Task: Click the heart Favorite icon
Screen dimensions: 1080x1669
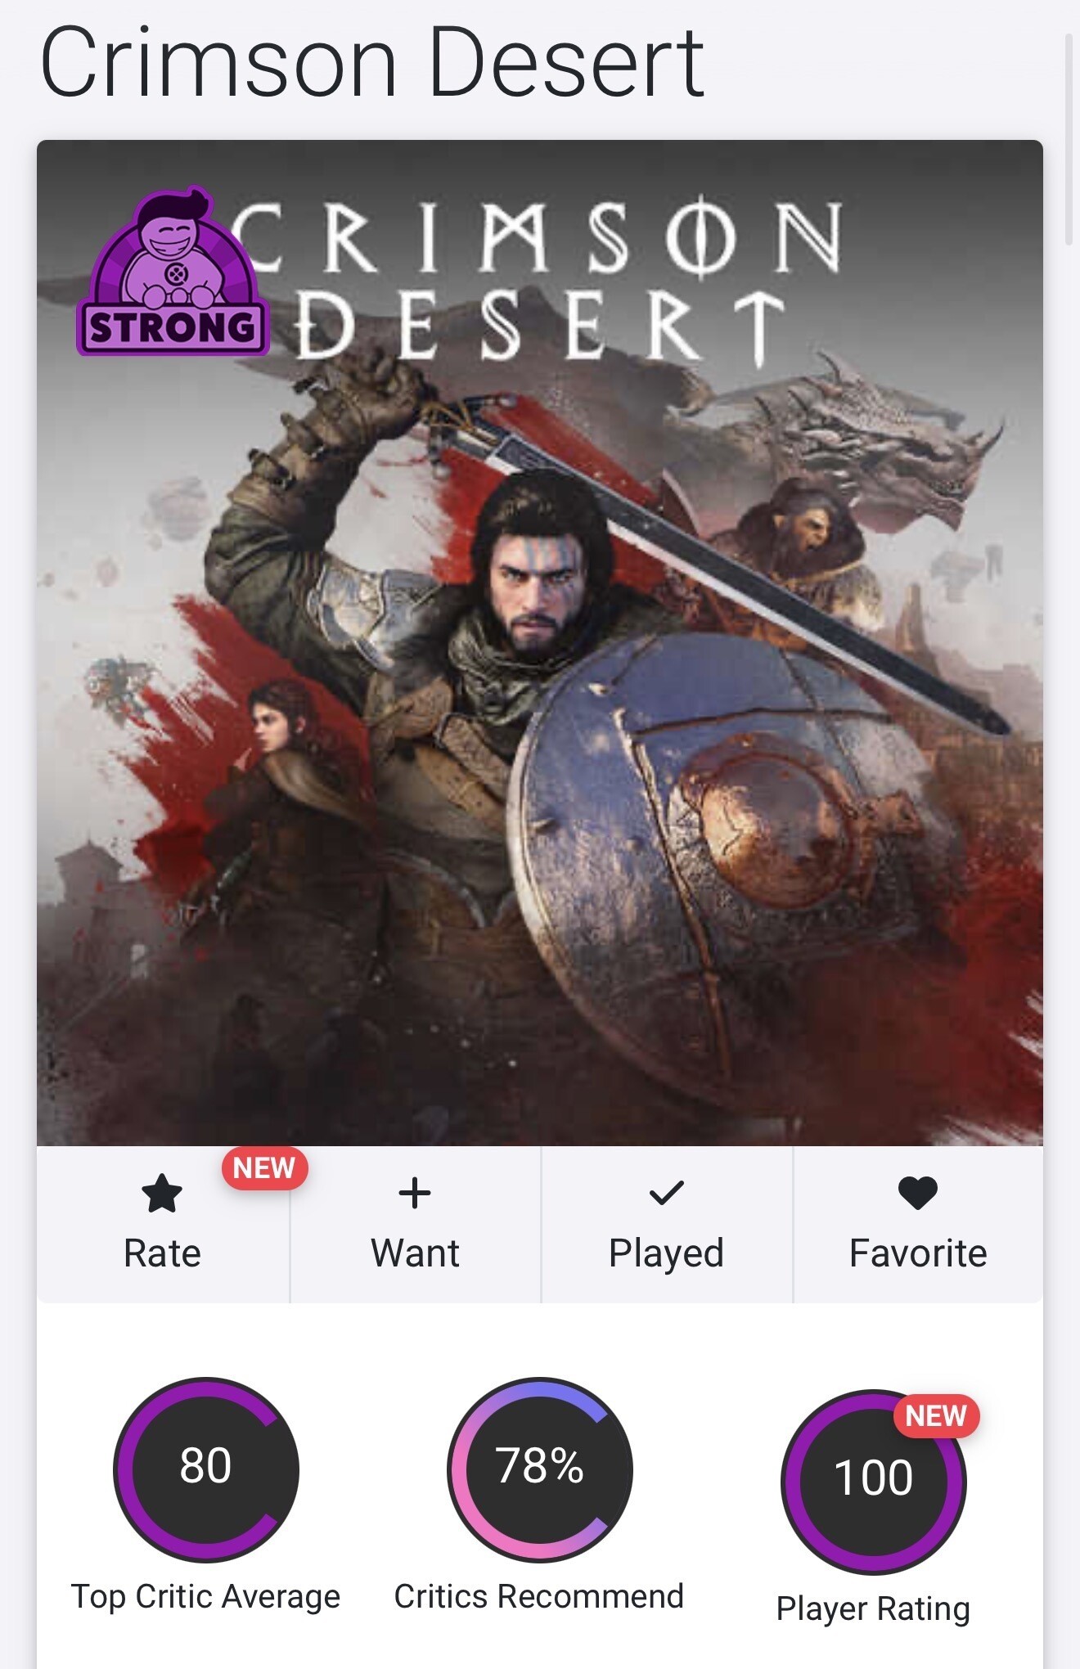Action: pyautogui.click(x=918, y=1193)
